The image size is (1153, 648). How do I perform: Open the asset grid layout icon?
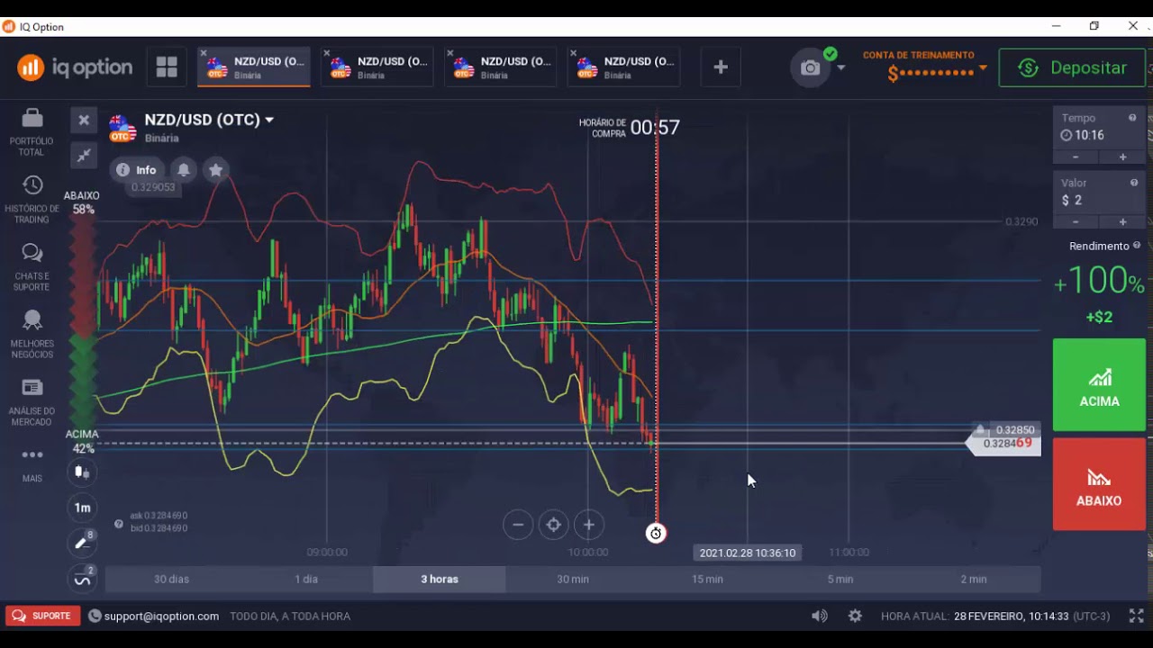tap(167, 67)
